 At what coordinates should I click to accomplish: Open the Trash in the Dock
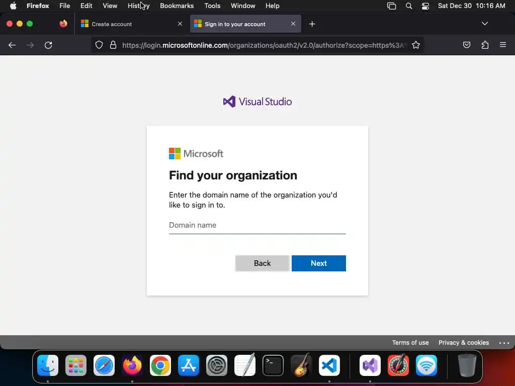tap(467, 365)
